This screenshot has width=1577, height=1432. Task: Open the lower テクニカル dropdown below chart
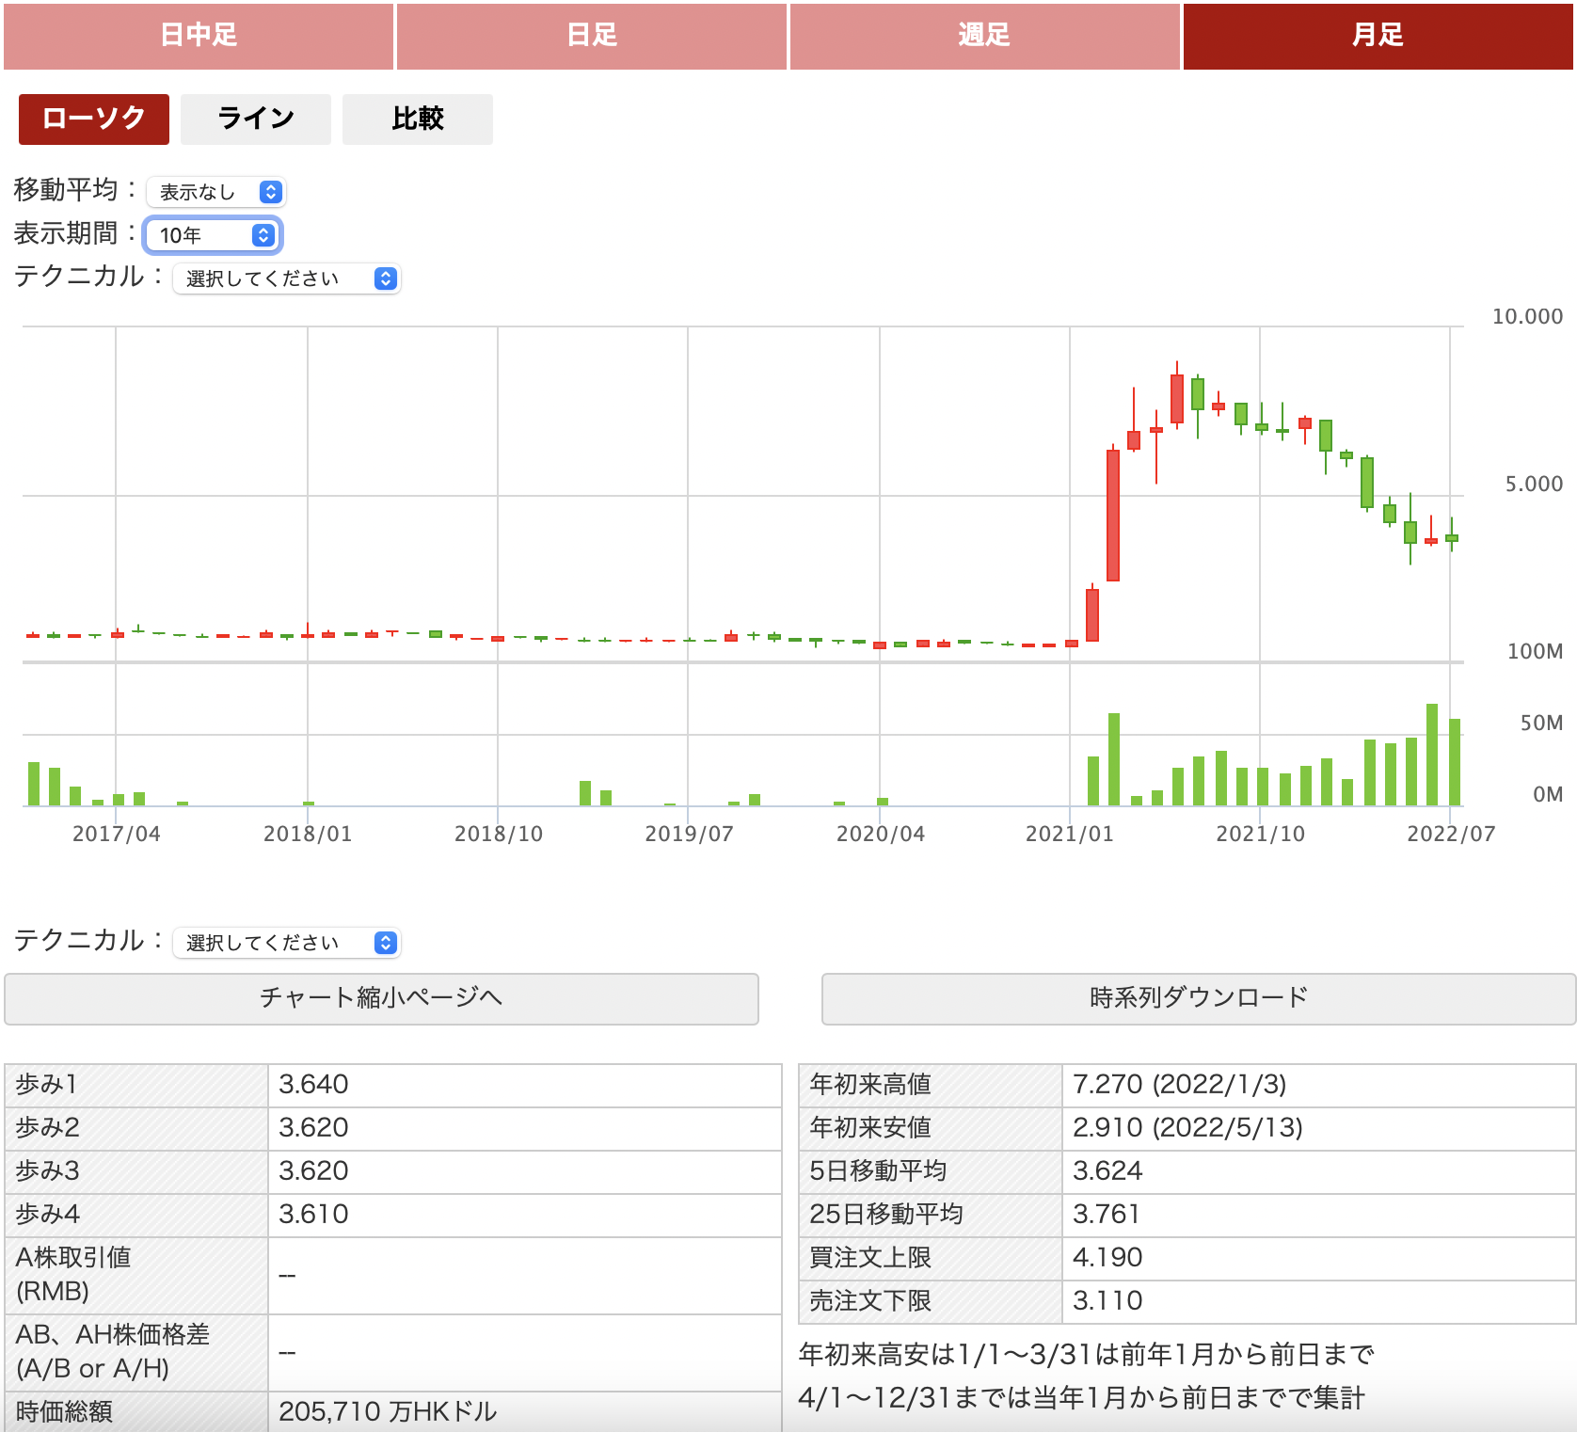point(287,943)
